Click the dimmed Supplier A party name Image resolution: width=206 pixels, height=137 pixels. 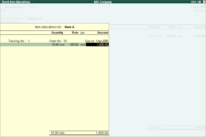click(x=34, y=18)
